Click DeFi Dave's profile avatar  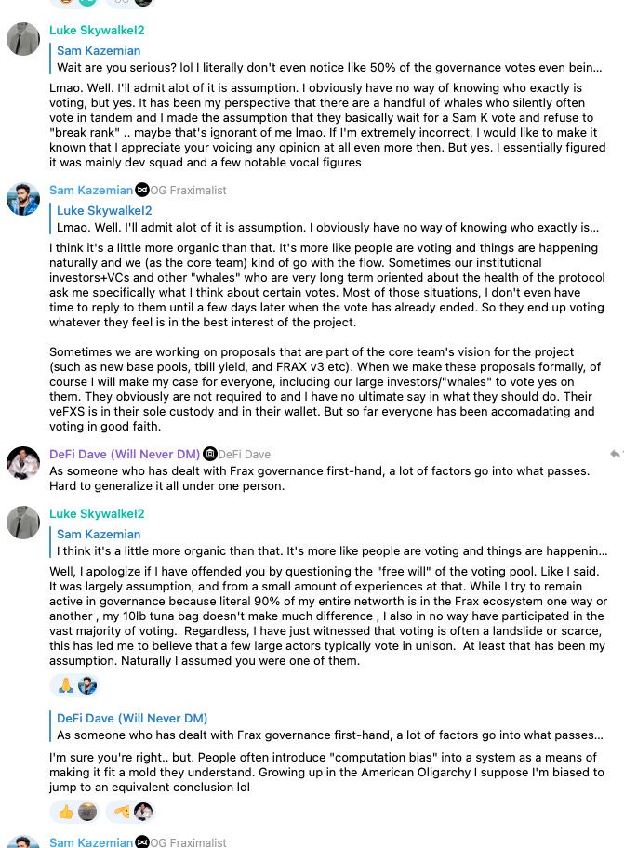coord(23,463)
